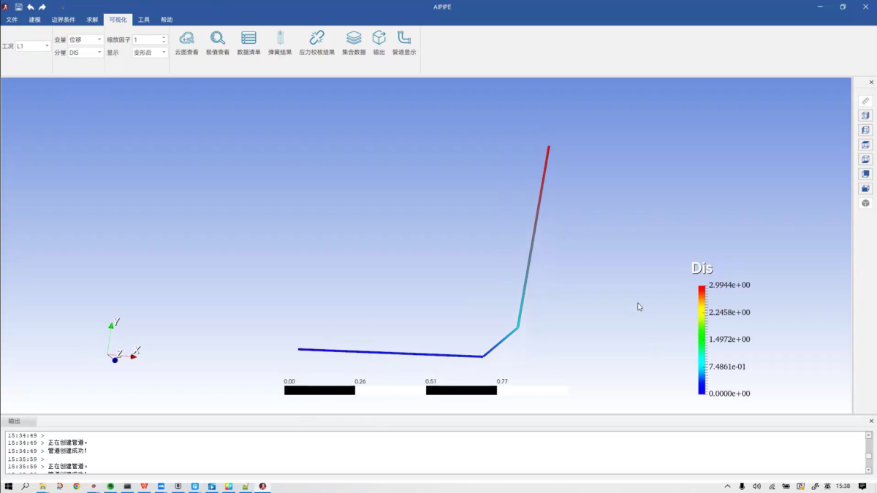The width and height of the screenshot is (877, 493).
Task: Open File Explorer from the taskbar
Action: pos(42,486)
